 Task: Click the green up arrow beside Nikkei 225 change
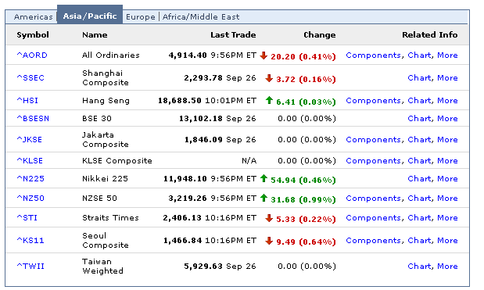coord(264,178)
